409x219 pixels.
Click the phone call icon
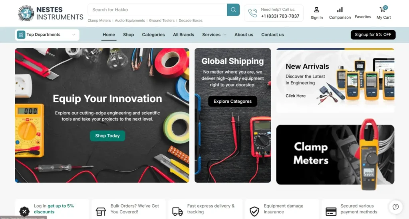click(252, 13)
